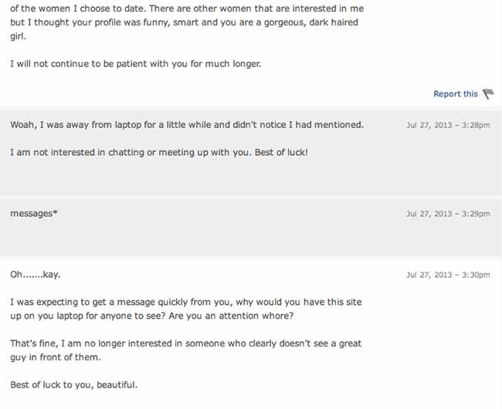Click 'Best of luck to you, beautiful.' line
This screenshot has height=409, width=502.
(74, 385)
